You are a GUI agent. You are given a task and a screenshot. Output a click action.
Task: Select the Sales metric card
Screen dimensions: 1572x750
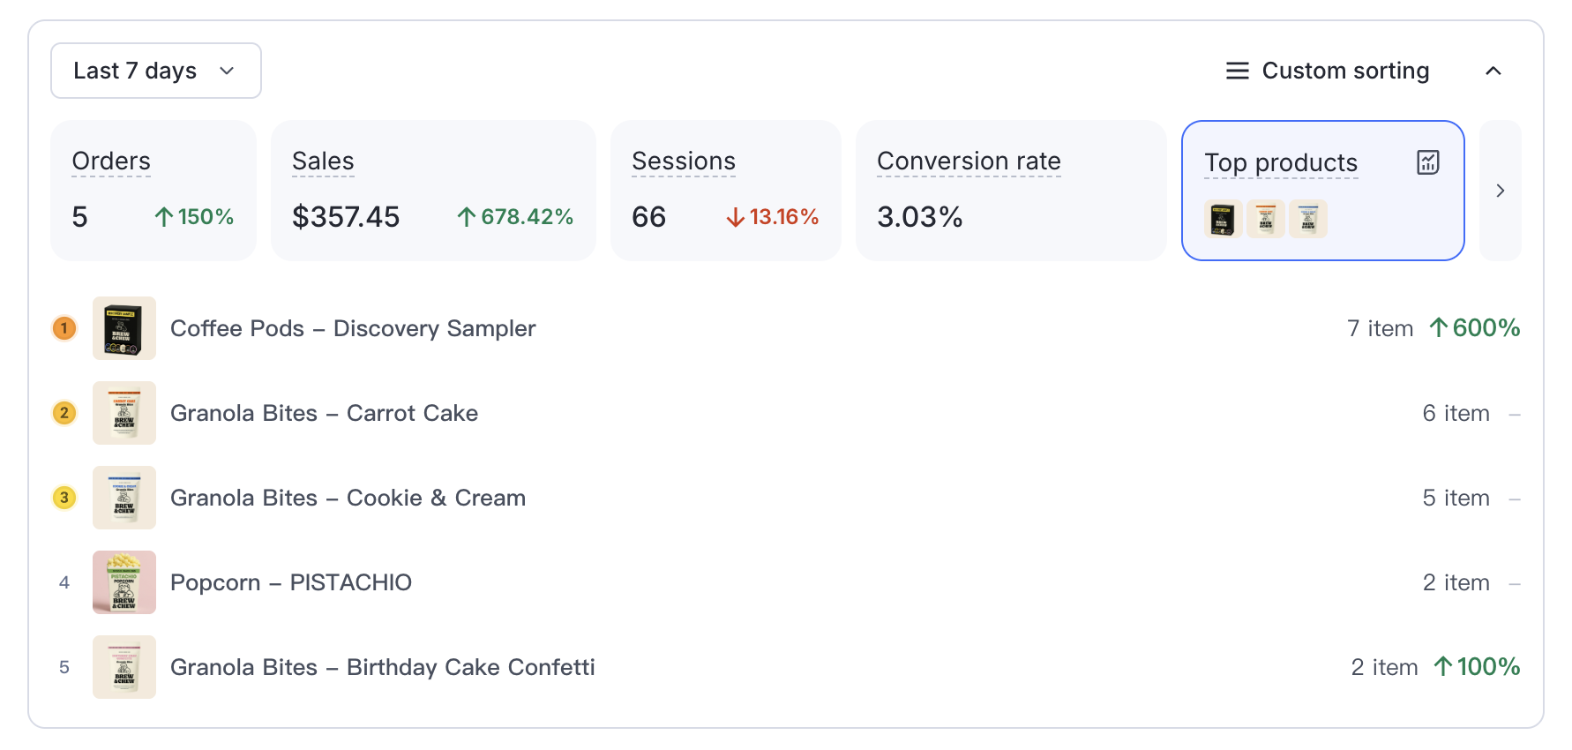coord(432,191)
